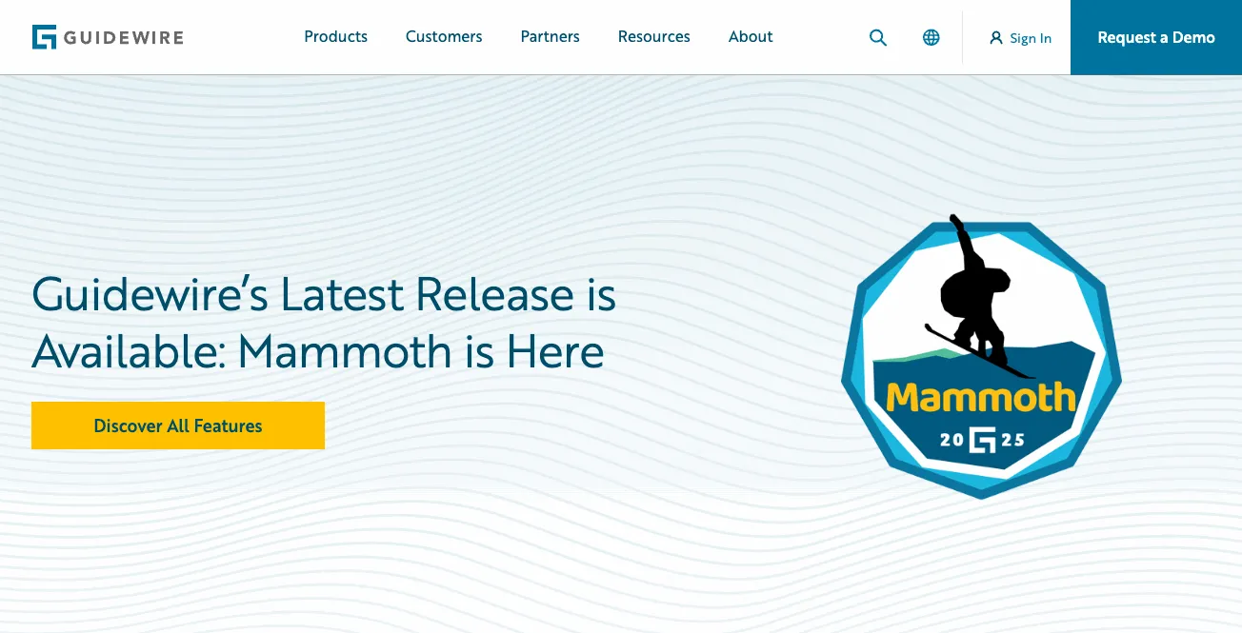Open the Products menu
The image size is (1242, 633).
coord(335,37)
